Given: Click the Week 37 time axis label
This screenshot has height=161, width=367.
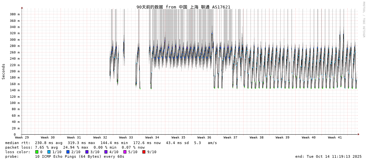Looking at the screenshot, I should click(230, 138).
